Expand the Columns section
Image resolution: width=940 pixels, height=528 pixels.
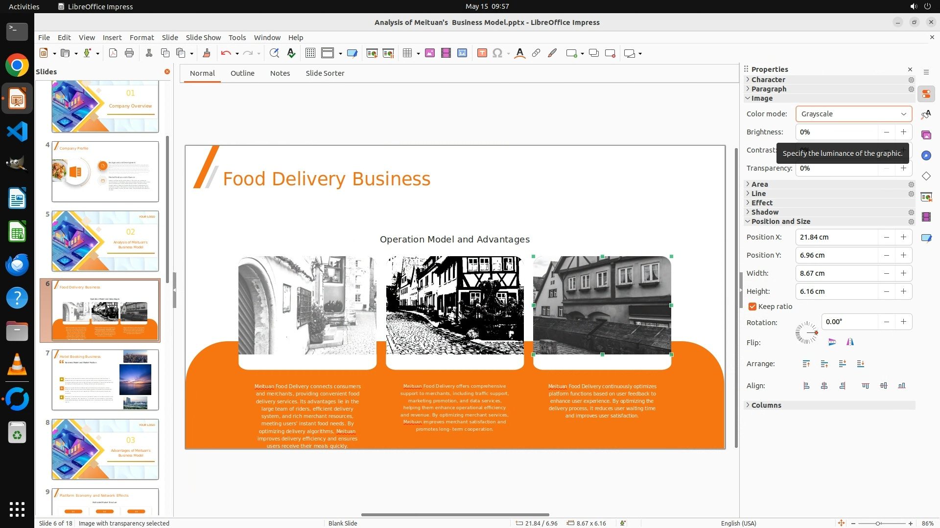point(766,405)
